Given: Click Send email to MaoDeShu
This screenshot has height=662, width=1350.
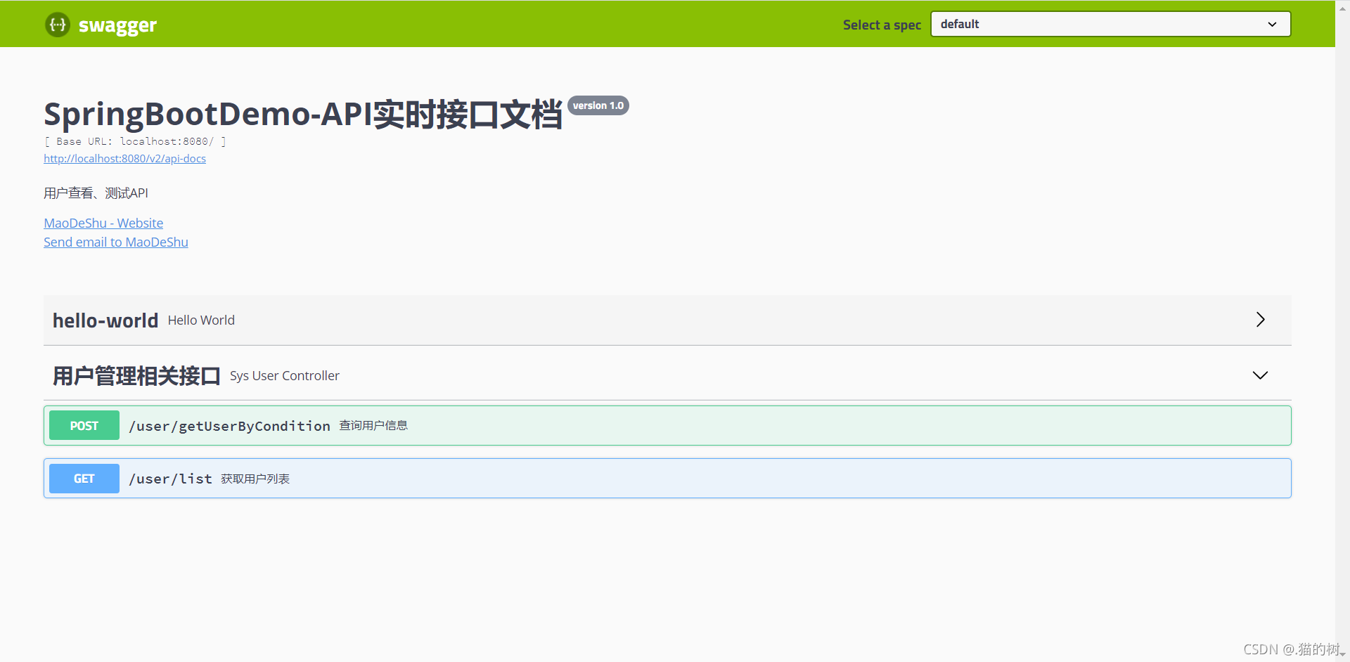Looking at the screenshot, I should tap(116, 242).
